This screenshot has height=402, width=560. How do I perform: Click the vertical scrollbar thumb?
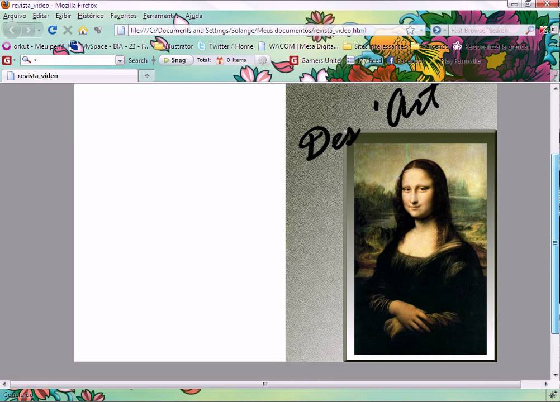tap(555, 243)
